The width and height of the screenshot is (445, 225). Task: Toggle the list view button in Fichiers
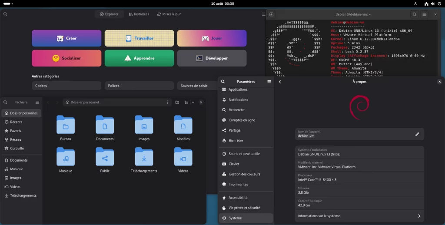(x=186, y=103)
